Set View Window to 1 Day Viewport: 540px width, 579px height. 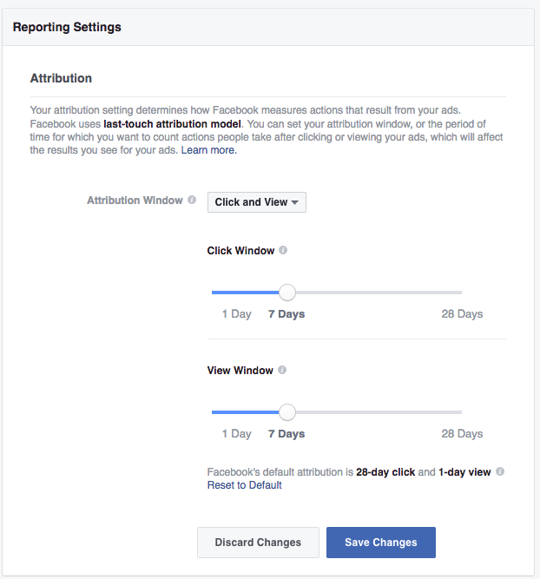(236, 433)
